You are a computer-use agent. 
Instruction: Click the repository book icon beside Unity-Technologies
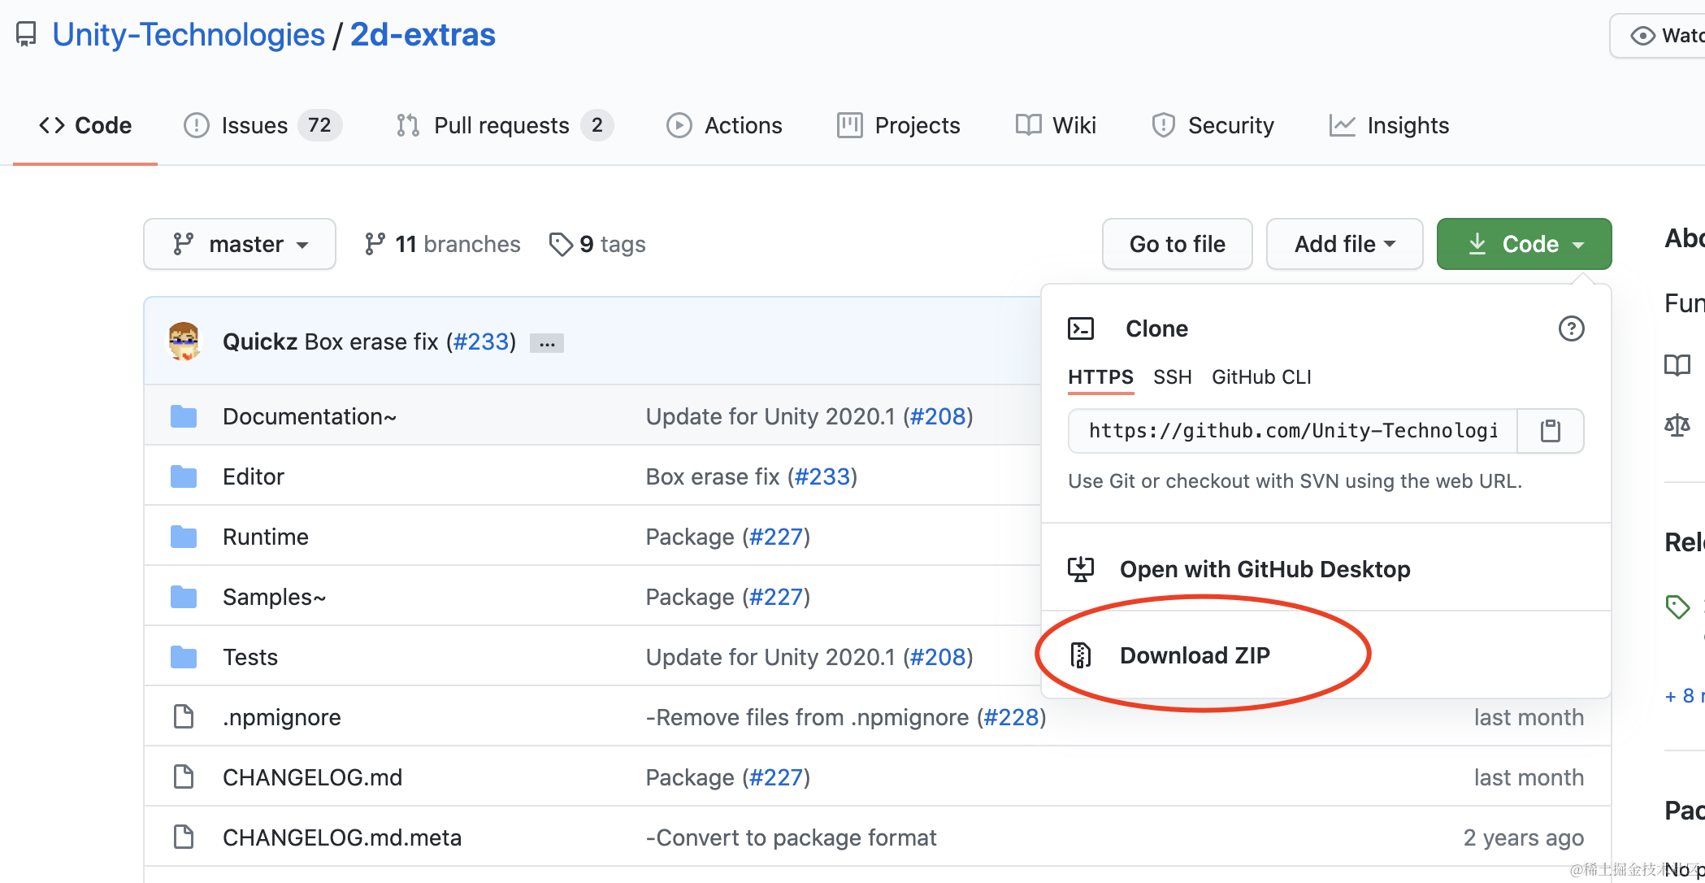[x=27, y=34]
